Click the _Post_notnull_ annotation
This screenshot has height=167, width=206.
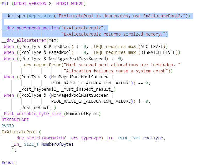[36, 107]
